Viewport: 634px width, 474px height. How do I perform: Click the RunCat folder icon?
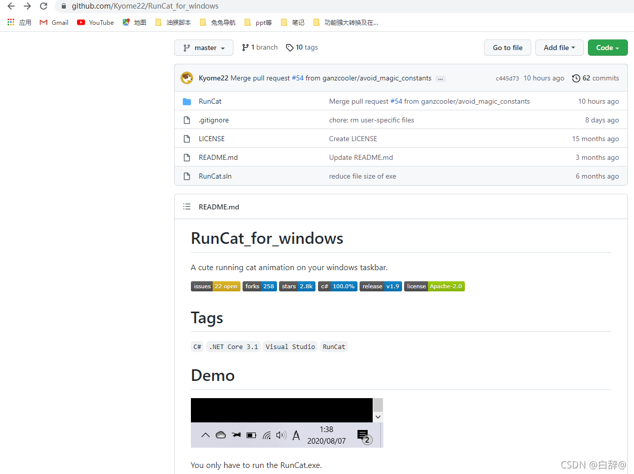point(187,102)
